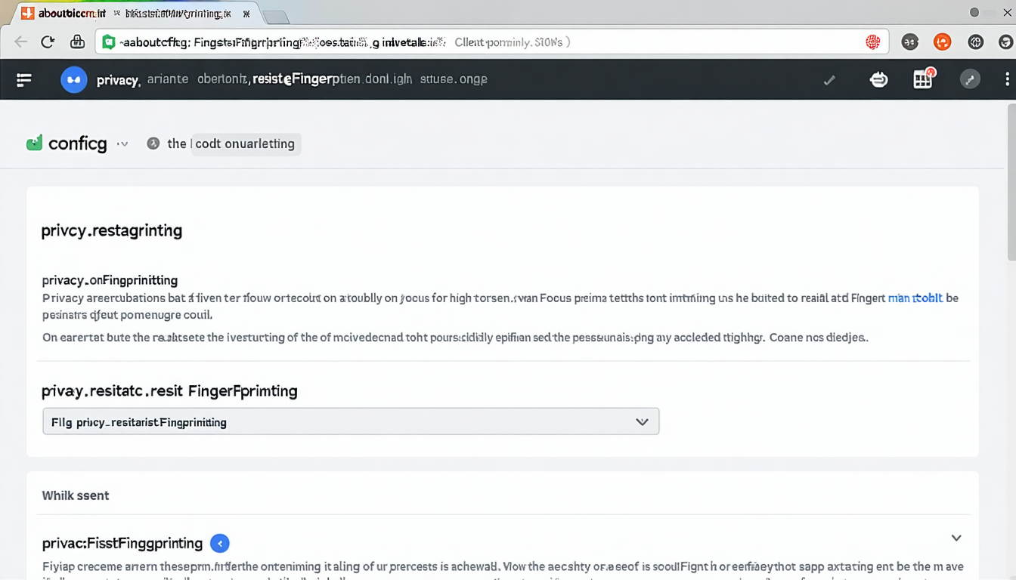The image size is (1016, 580).
Task: Collapse the privac:FisstFinggprinting section chevron
Action: click(956, 538)
